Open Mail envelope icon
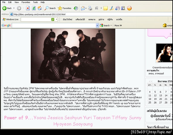The width and height of the screenshot is (173, 135). (x=83, y=8)
